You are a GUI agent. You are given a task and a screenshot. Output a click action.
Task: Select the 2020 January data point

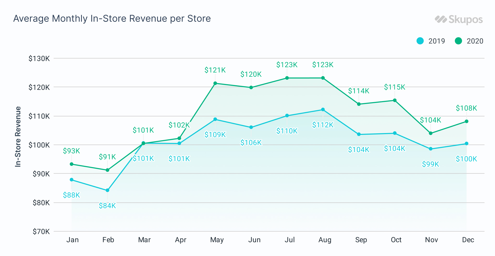click(72, 164)
